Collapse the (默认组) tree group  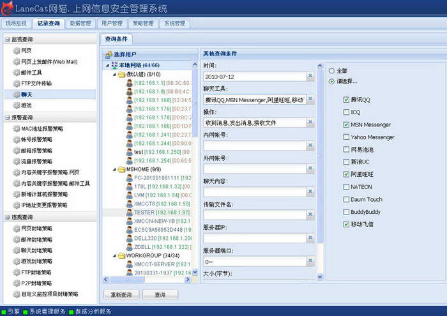click(114, 75)
